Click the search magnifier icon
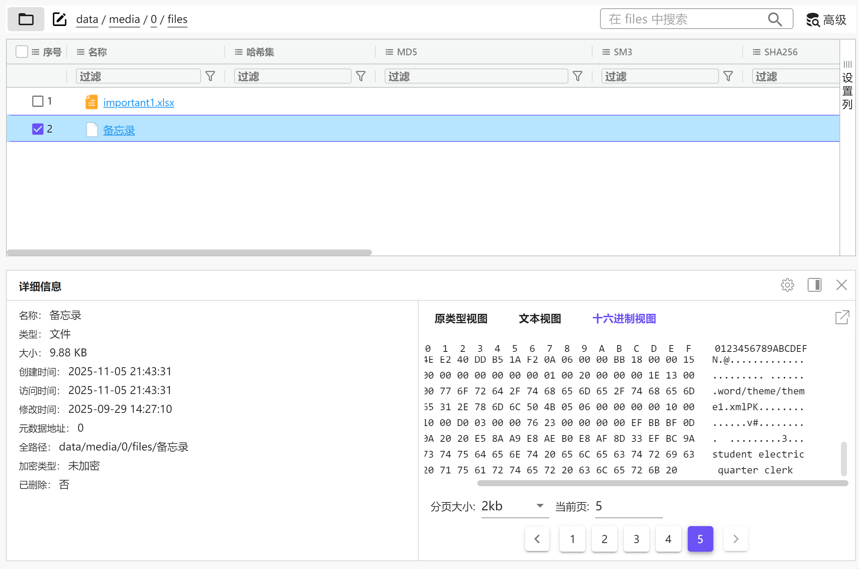 point(775,19)
